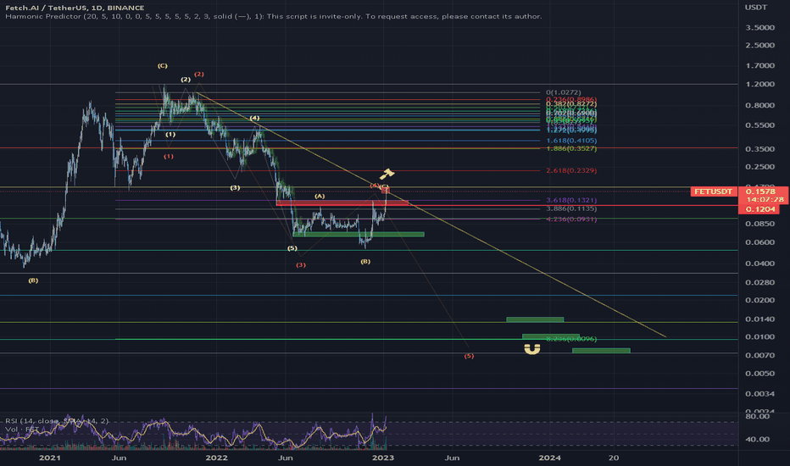Screen dimensions: 790x466
Task: Select the 3.618(0.1321) Fibonacci label
Action: point(571,201)
